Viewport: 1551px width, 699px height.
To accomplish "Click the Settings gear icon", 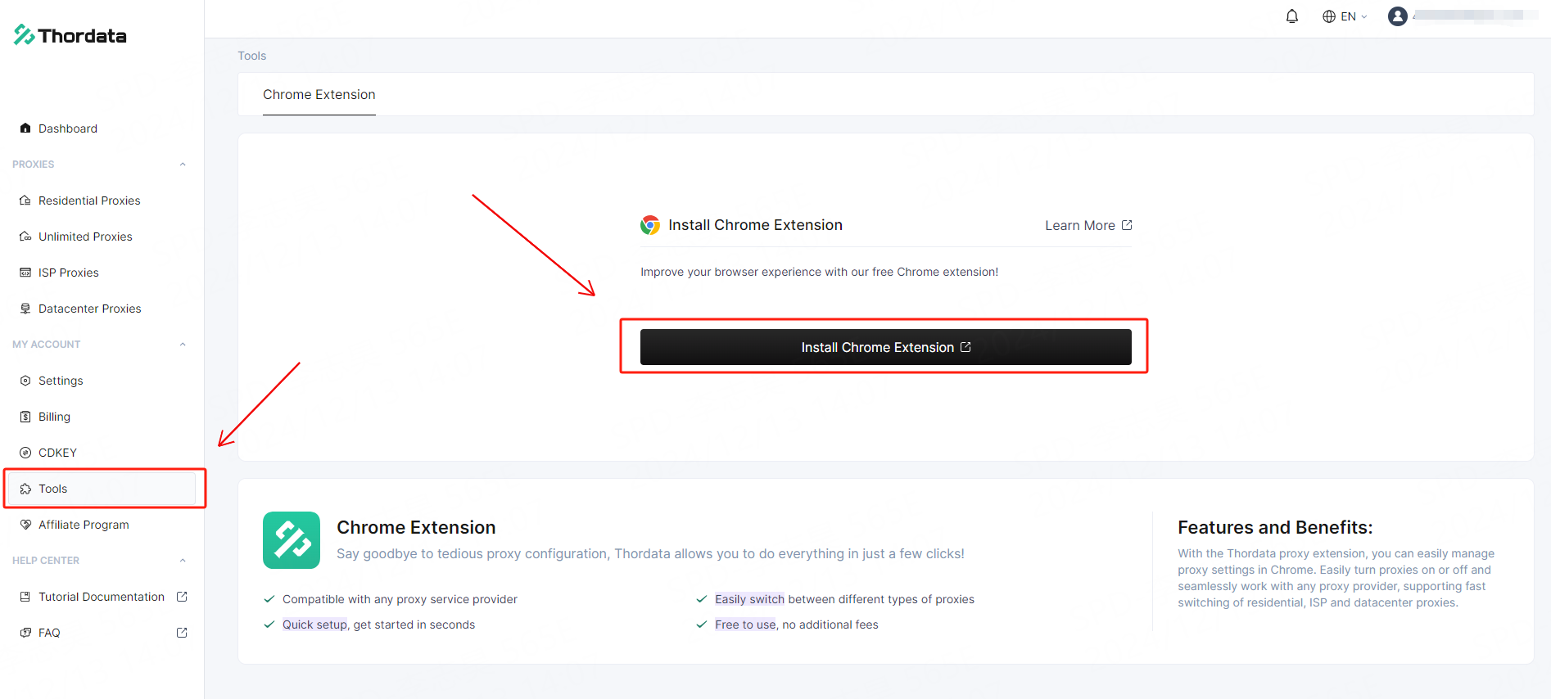I will [25, 381].
